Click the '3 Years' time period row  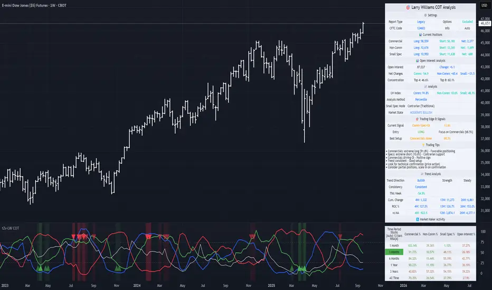(x=430, y=272)
